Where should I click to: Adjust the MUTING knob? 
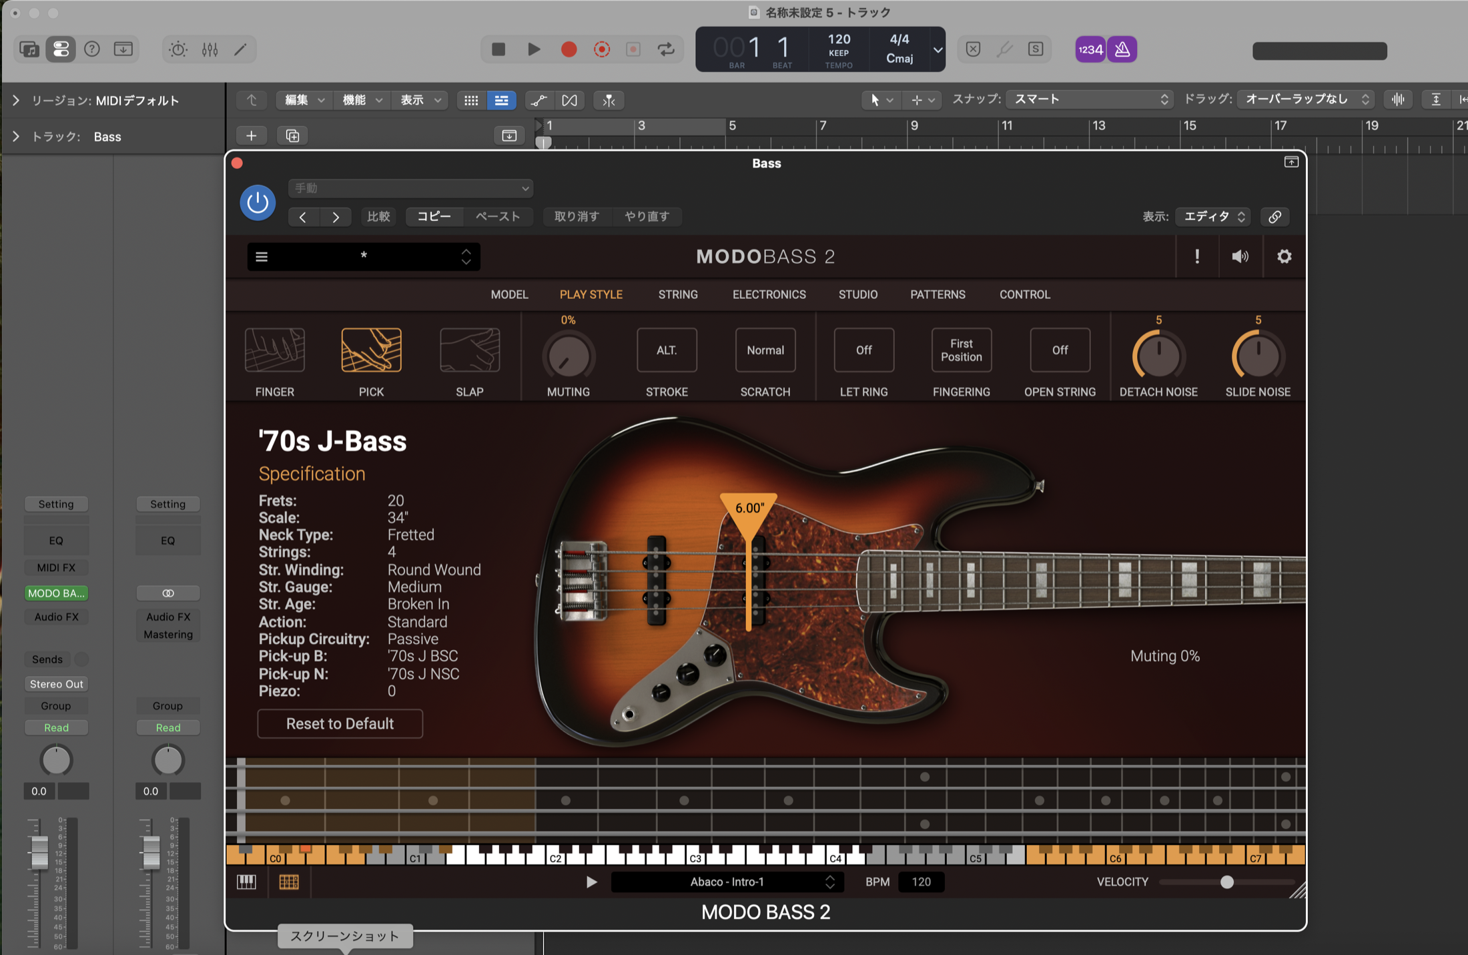tap(569, 356)
